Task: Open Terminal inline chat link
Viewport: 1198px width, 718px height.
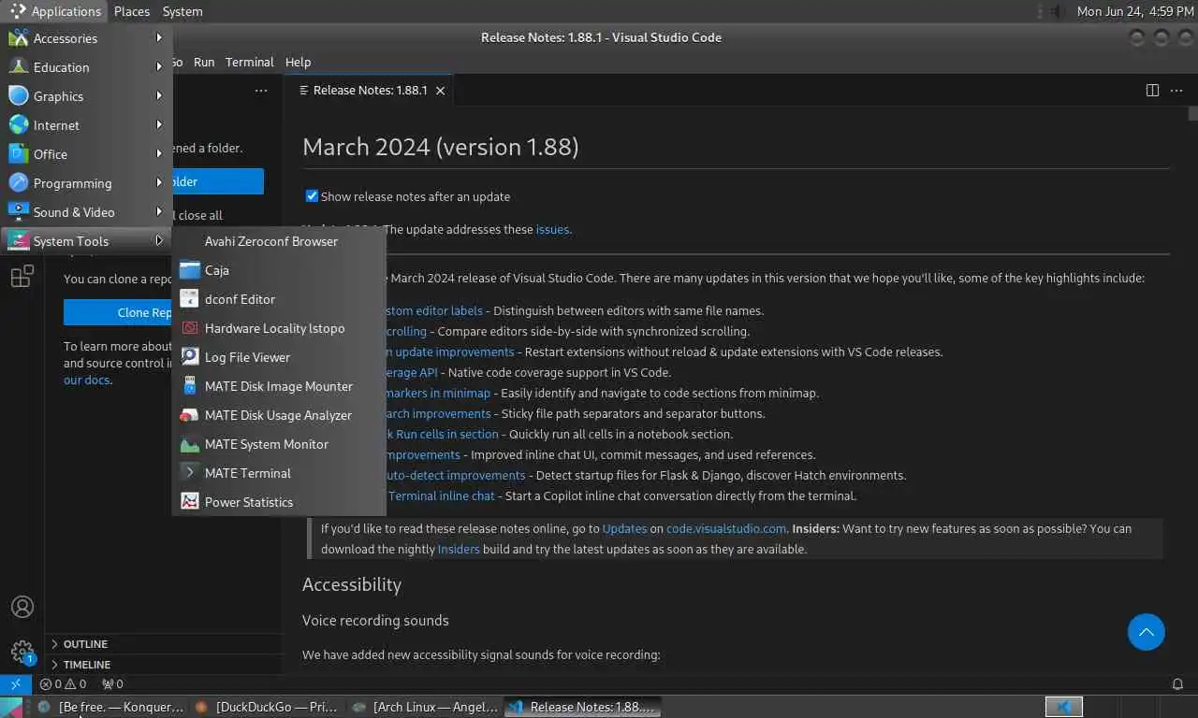Action: (x=441, y=495)
